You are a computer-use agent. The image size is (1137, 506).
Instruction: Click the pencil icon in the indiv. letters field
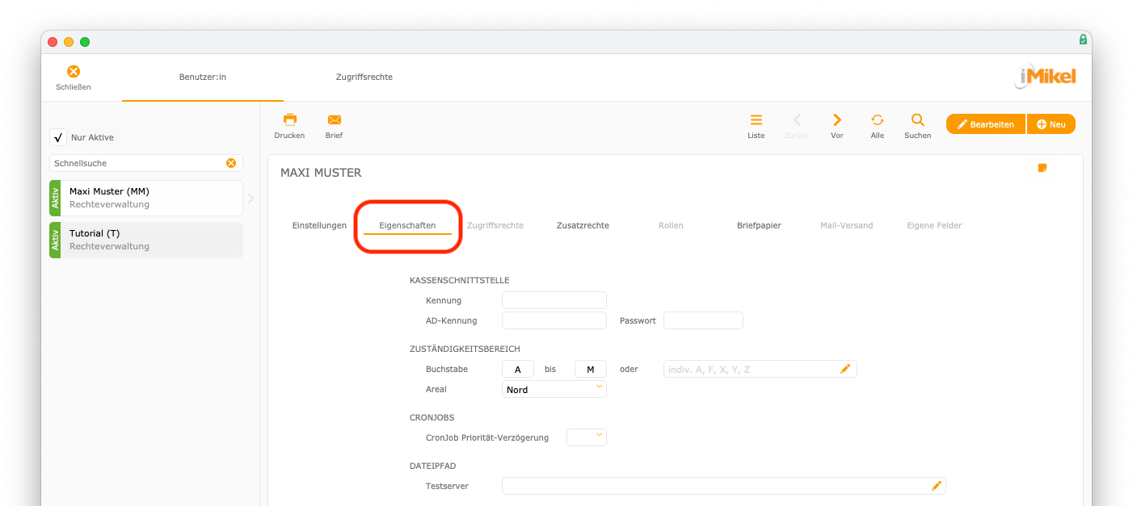pos(845,369)
